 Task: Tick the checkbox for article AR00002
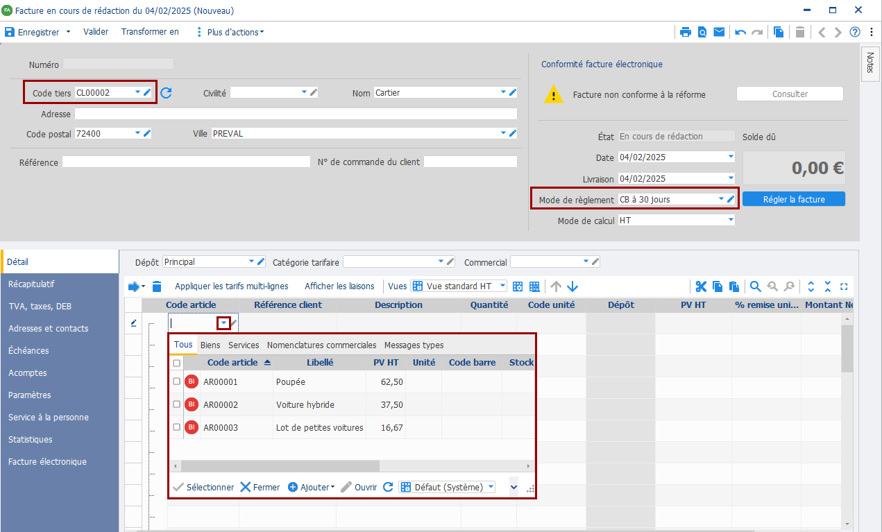pos(176,404)
